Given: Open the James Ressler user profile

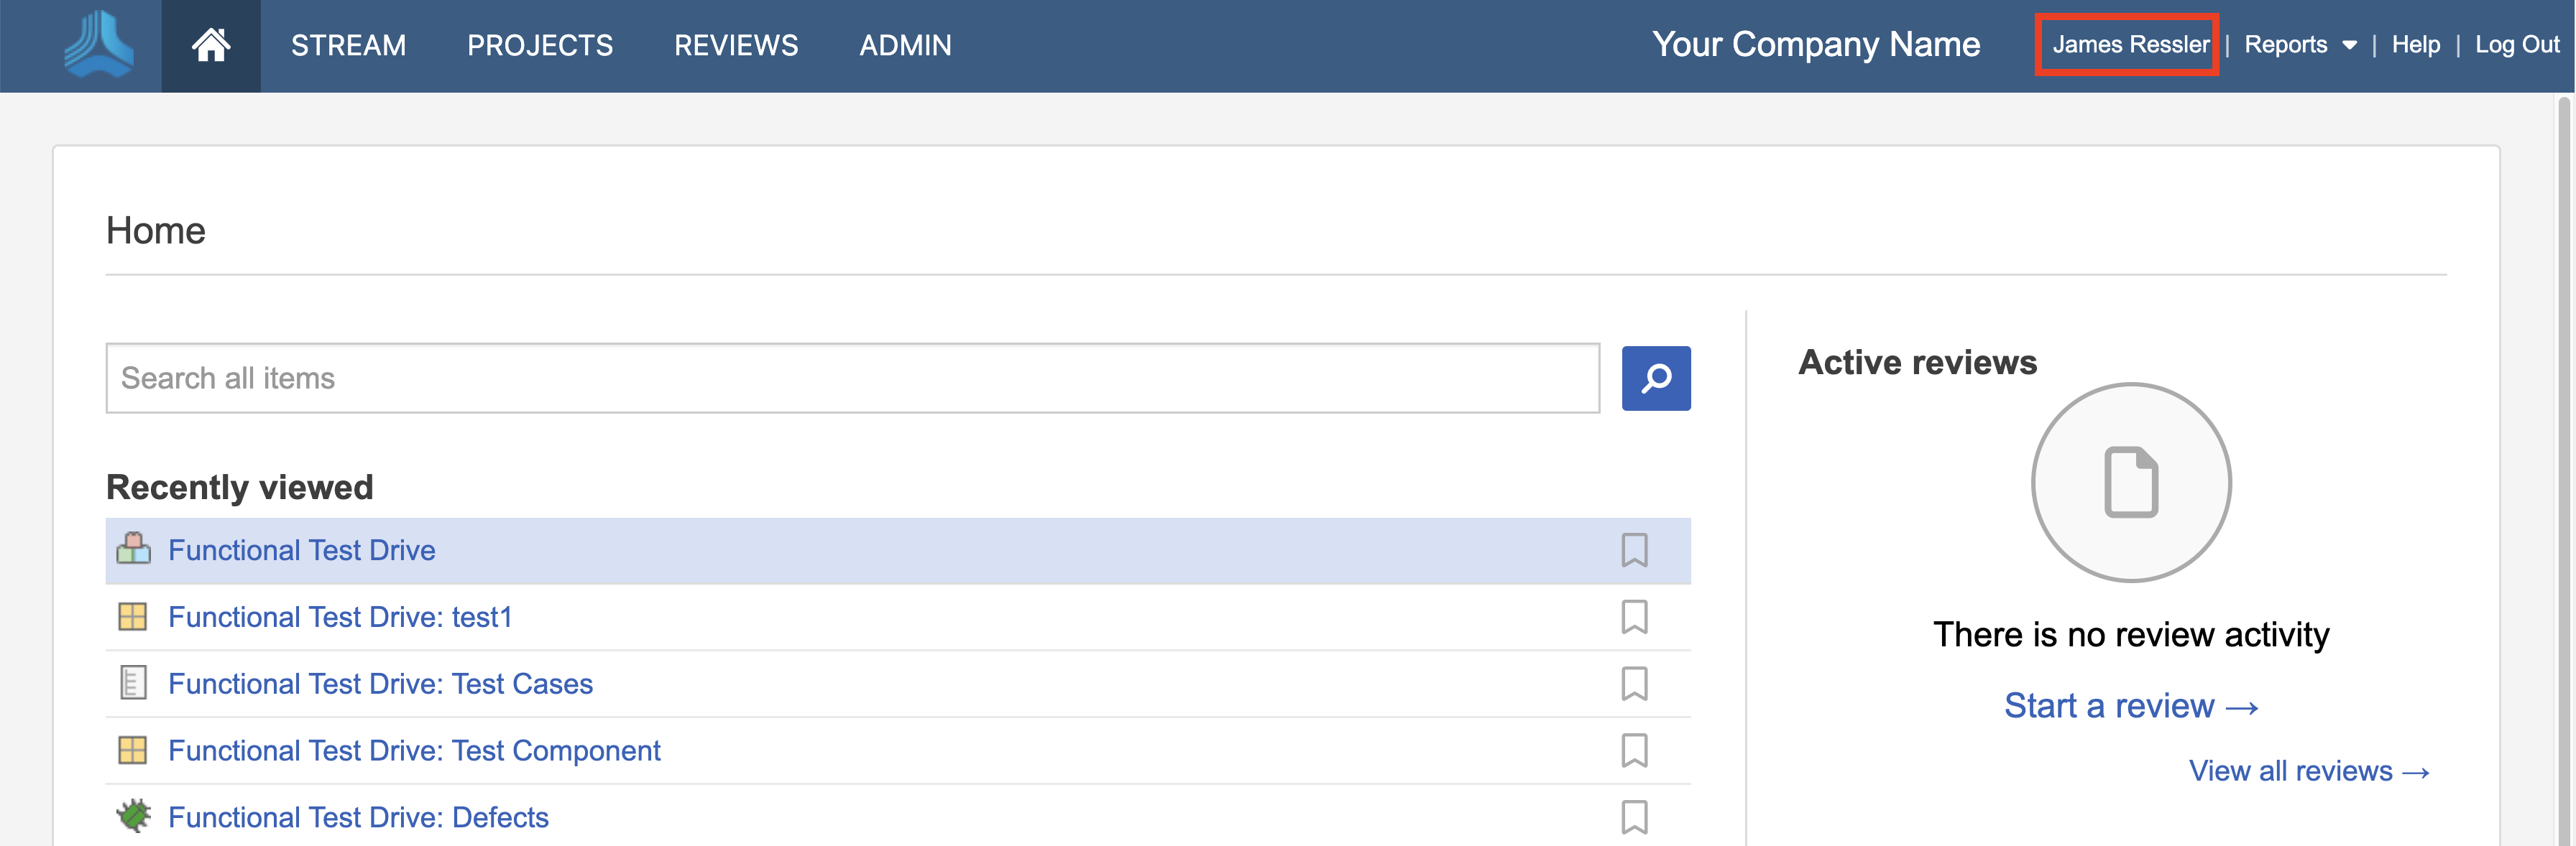Looking at the screenshot, I should (x=2130, y=45).
